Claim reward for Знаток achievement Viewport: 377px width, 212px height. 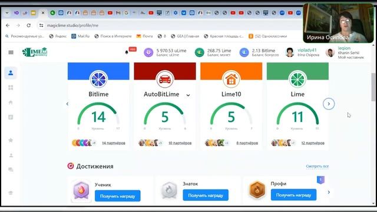(x=206, y=196)
